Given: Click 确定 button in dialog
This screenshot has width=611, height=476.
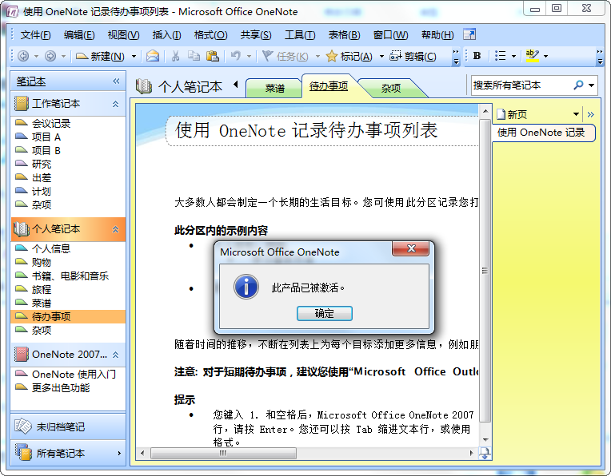Looking at the screenshot, I should tap(324, 313).
